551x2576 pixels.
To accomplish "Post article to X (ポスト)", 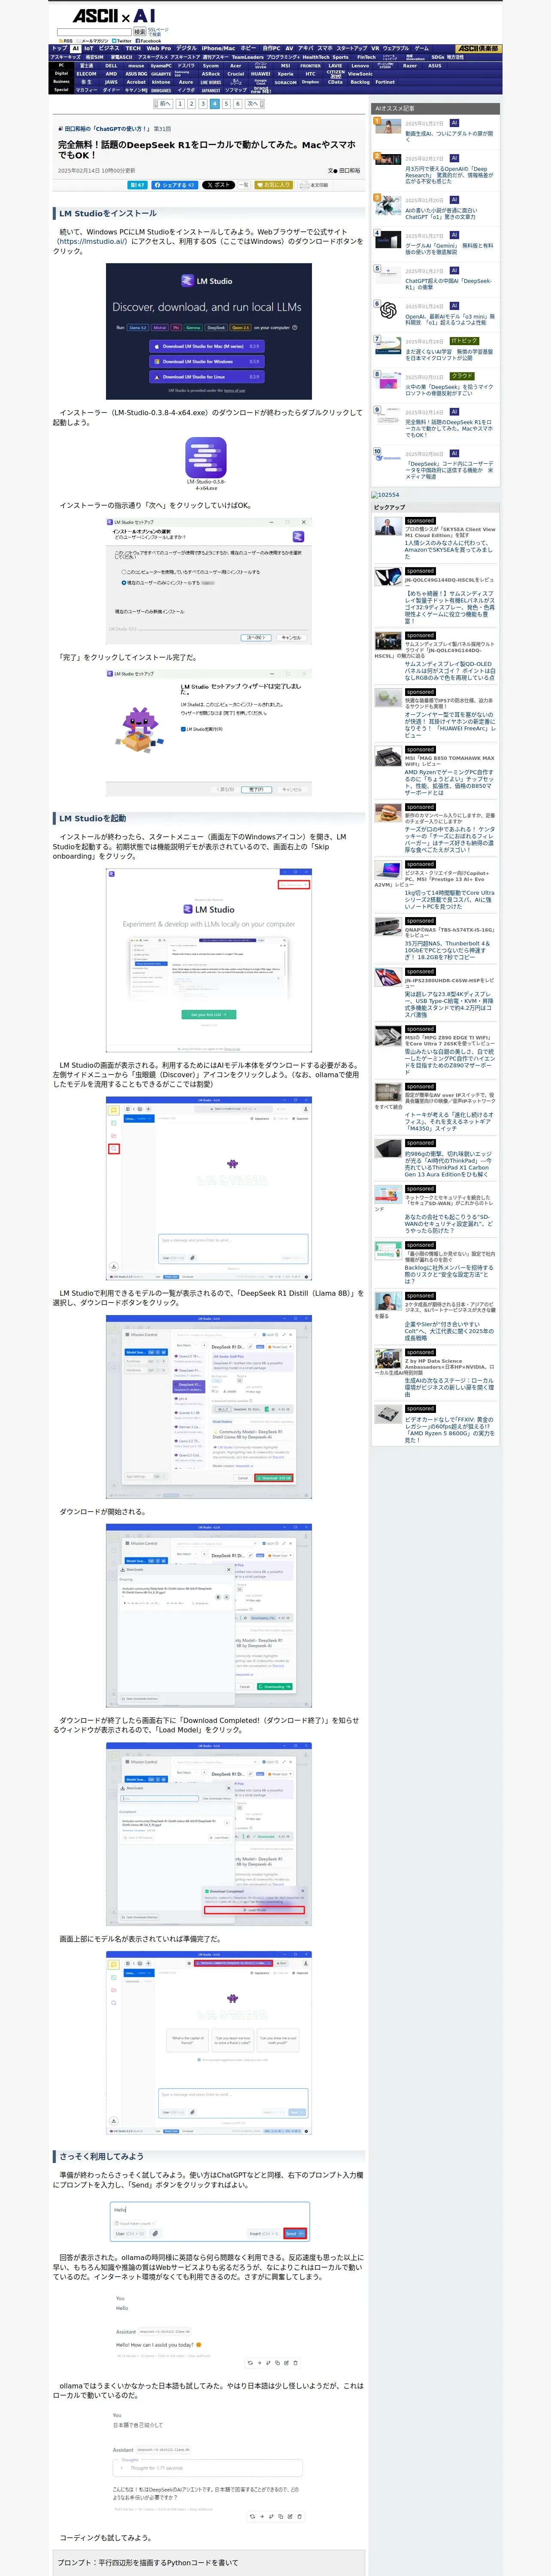I will pyautogui.click(x=218, y=185).
